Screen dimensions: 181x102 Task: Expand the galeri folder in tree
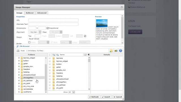click(19, 63)
